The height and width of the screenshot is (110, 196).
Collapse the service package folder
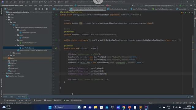point(16,45)
